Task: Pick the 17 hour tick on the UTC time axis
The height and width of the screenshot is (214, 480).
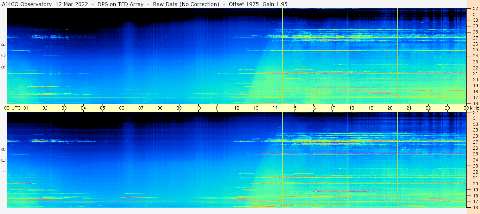Action: (332, 108)
